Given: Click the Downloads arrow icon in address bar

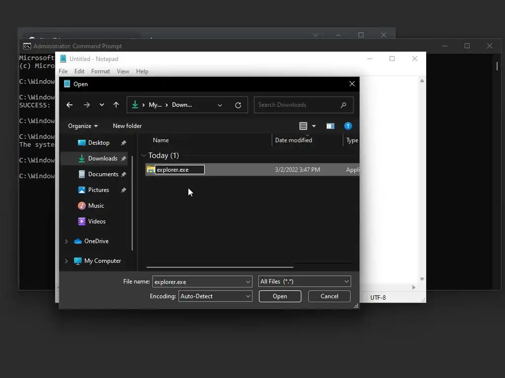Looking at the screenshot, I should tap(135, 104).
